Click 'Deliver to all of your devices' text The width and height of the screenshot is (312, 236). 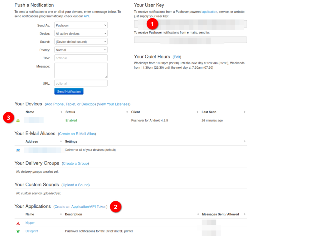tap(90, 150)
